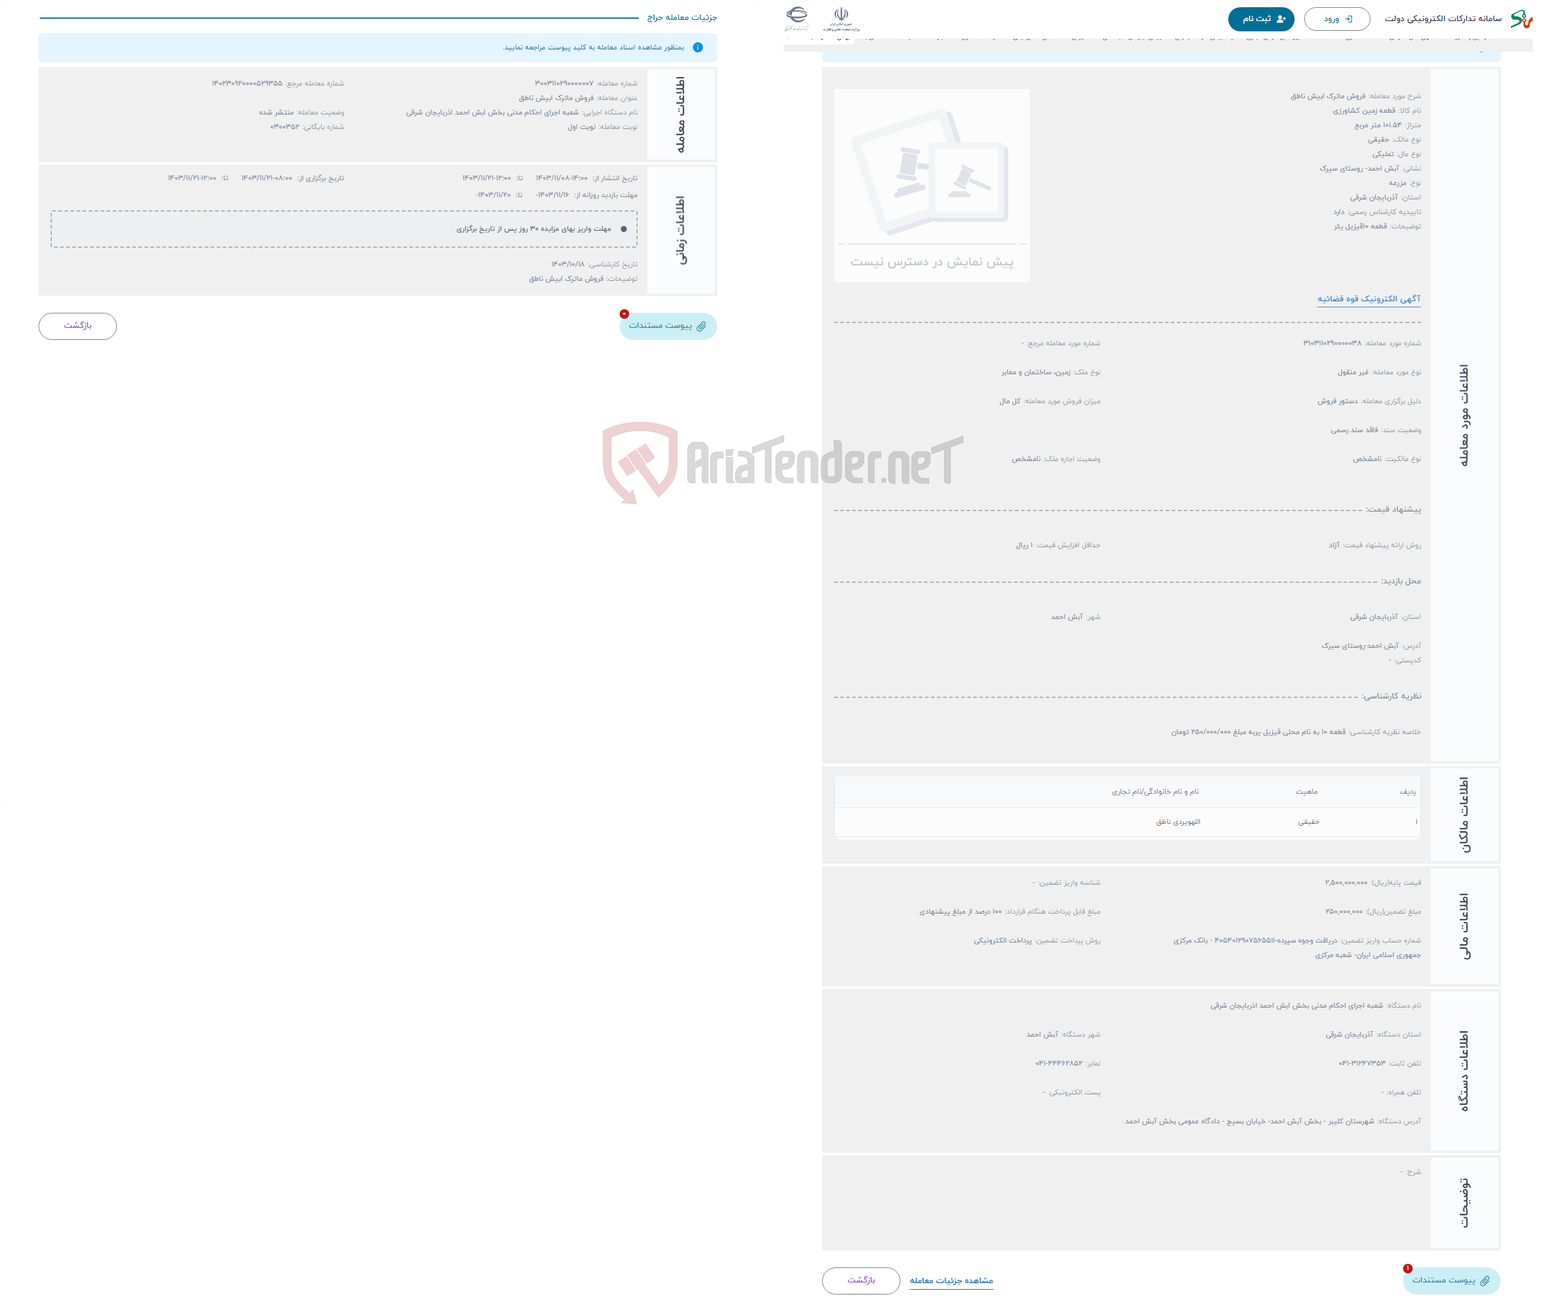Click the پیوست مستندات button on left panel
The height and width of the screenshot is (1309, 1567).
coord(664,325)
